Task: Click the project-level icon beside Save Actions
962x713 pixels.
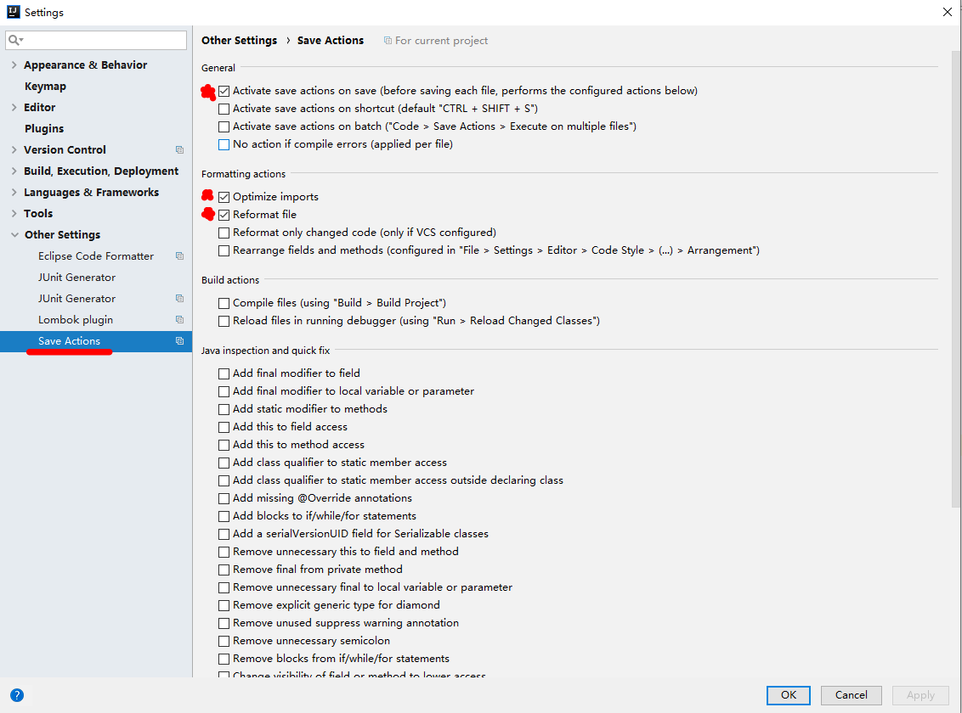Action: 179,340
